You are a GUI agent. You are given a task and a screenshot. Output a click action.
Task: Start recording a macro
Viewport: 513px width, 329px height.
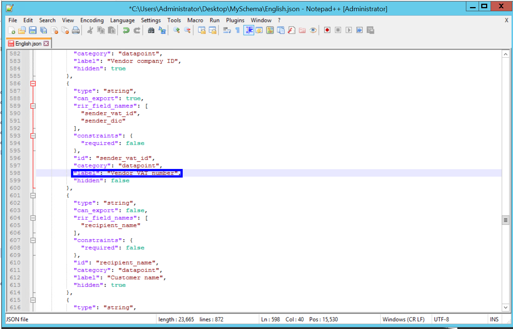(327, 30)
